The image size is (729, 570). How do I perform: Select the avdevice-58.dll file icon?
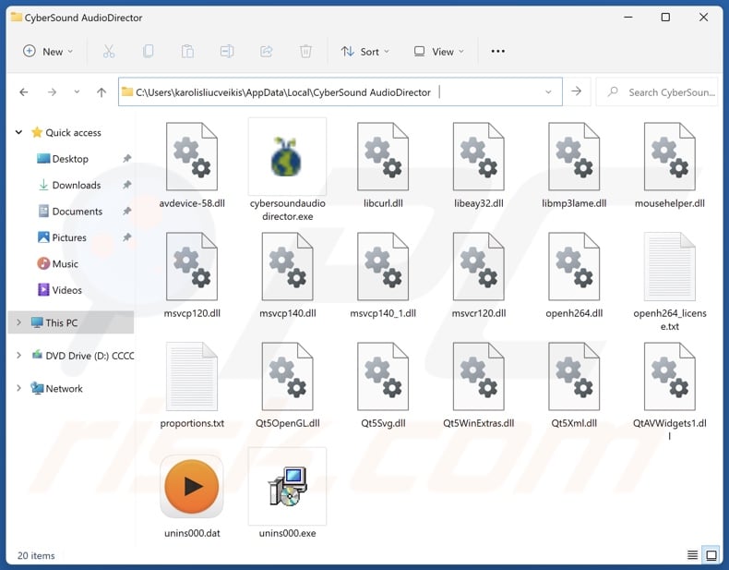point(192,156)
